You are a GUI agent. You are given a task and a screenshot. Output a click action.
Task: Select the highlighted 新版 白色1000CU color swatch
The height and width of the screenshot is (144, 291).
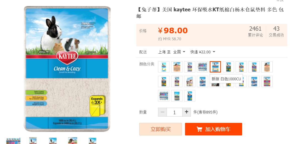215,67
